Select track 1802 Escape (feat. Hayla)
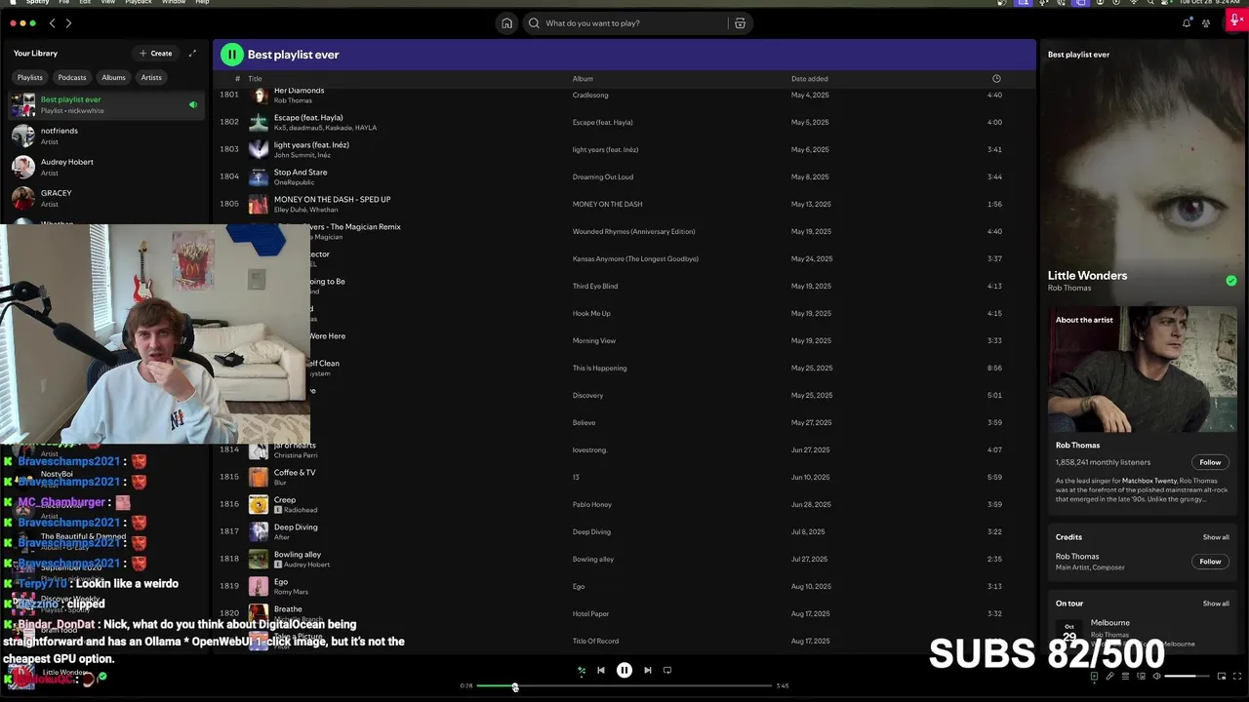 623,122
